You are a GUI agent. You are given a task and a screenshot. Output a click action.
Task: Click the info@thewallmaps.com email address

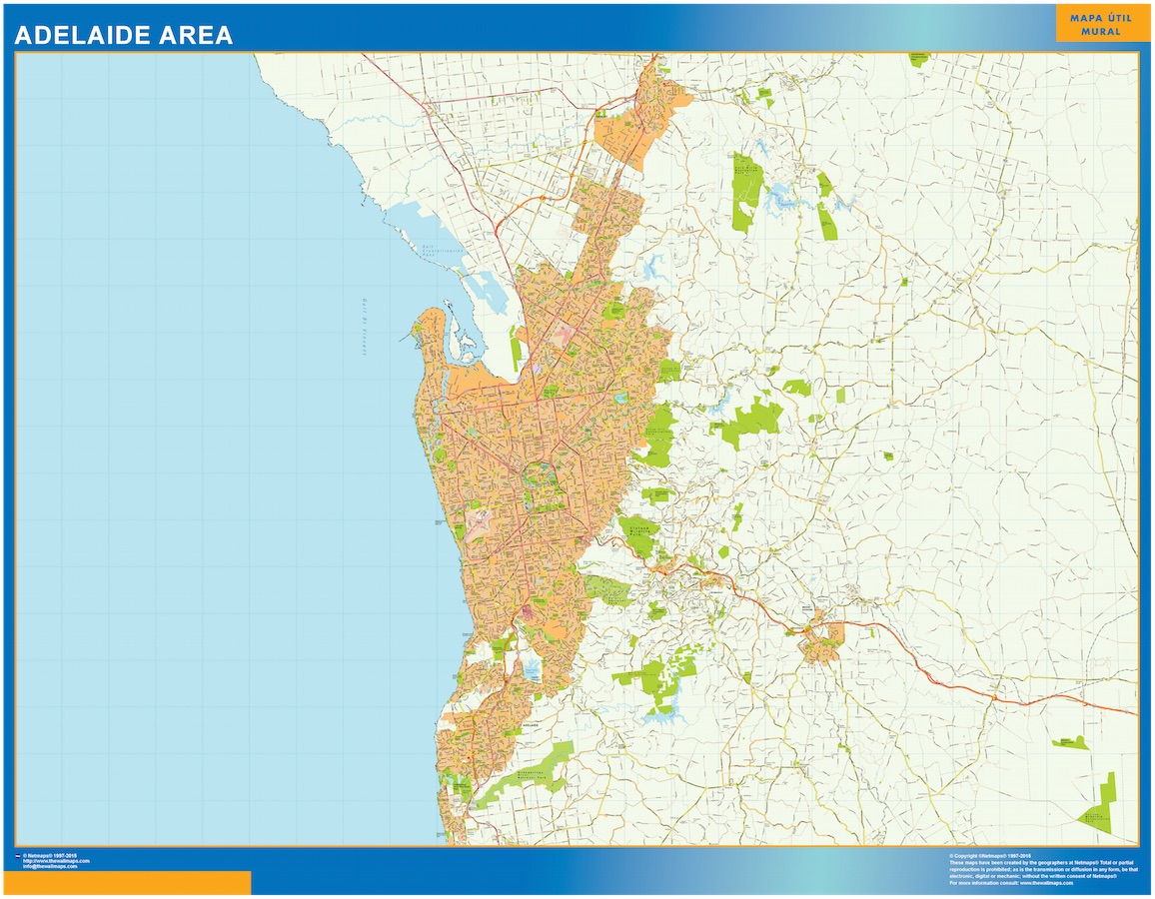(x=51, y=866)
